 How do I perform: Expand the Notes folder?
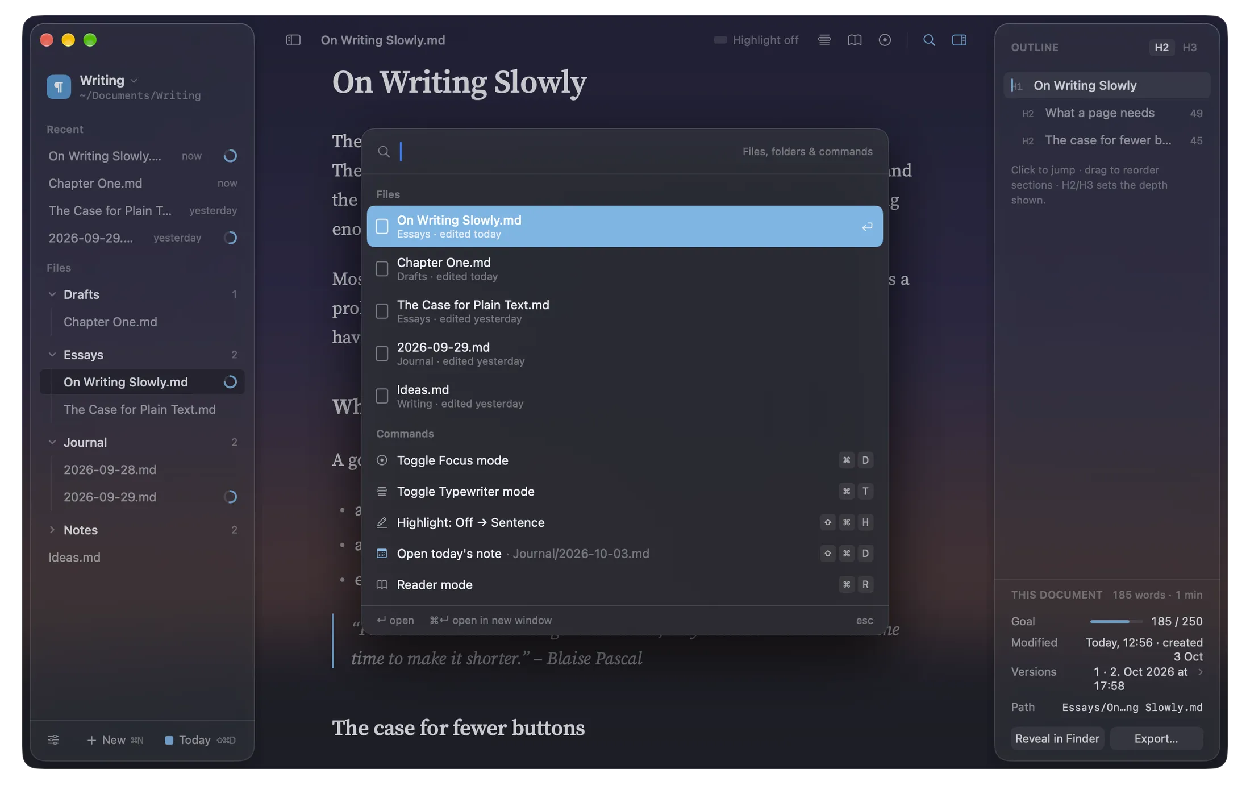pos(52,530)
